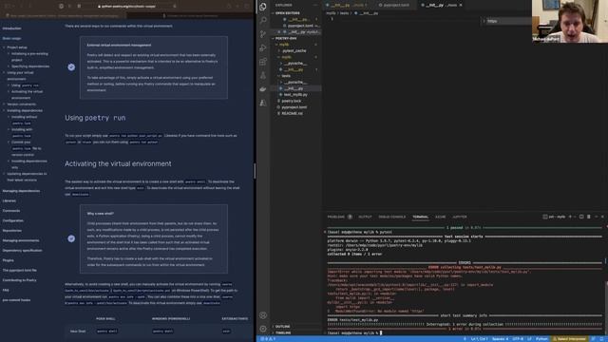Open the Manage gear icon in VS Code

tap(263, 329)
